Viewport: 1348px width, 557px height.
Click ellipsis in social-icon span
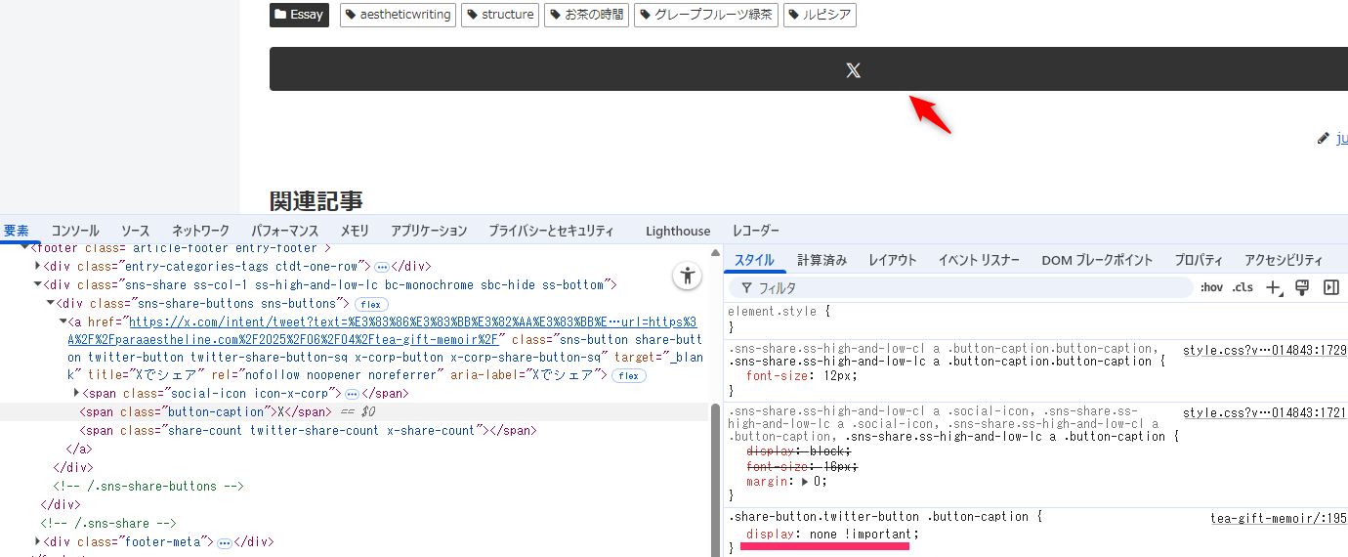tap(353, 393)
